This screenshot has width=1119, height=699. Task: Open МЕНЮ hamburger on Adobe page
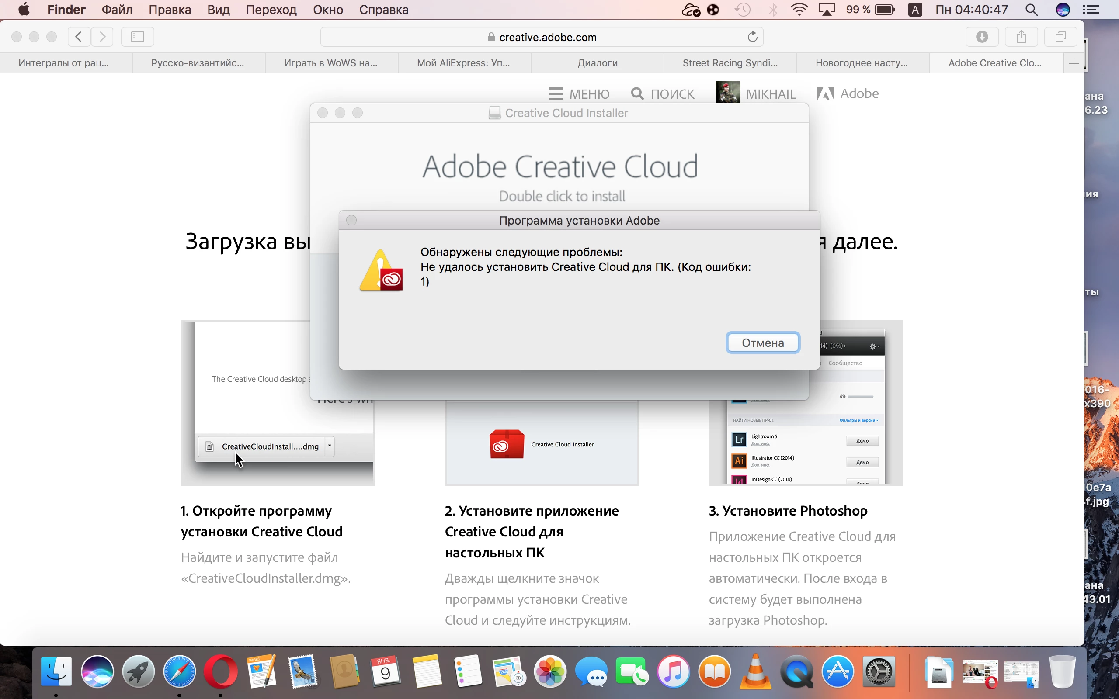pos(579,94)
